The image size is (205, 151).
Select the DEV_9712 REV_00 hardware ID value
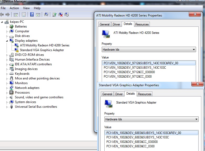pyautogui.click(x=141, y=63)
